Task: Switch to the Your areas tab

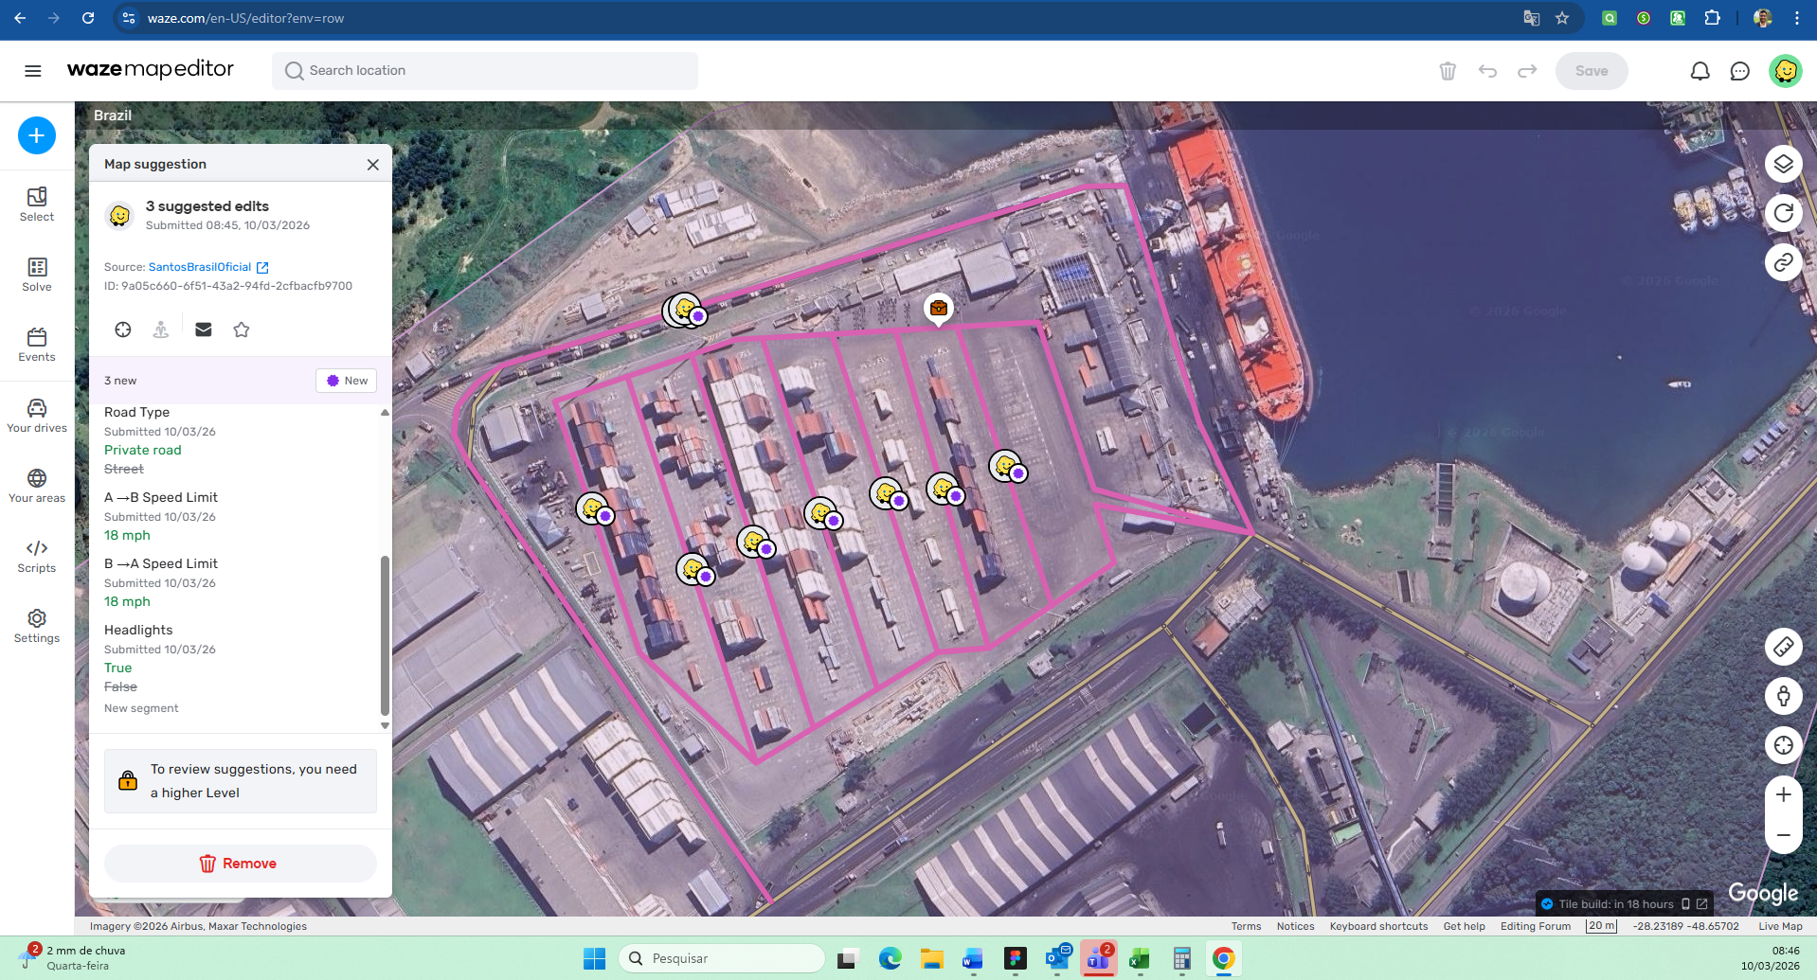Action: [37, 486]
